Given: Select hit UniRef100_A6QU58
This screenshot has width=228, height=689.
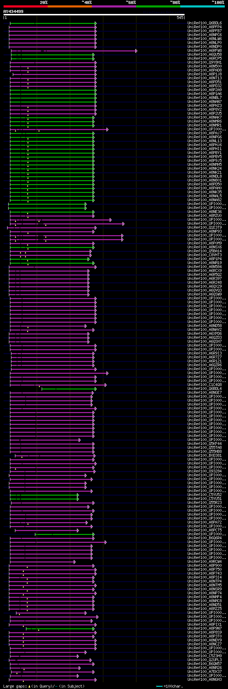Looking at the screenshot, I should (x=204, y=54).
